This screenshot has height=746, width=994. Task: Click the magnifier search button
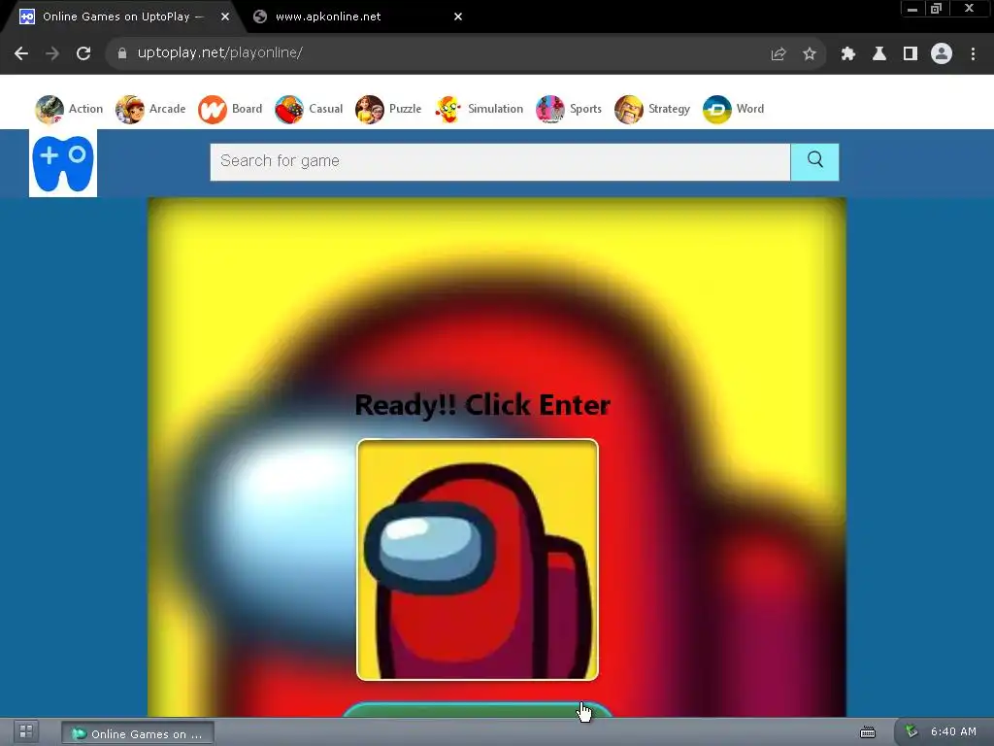pyautogui.click(x=814, y=162)
